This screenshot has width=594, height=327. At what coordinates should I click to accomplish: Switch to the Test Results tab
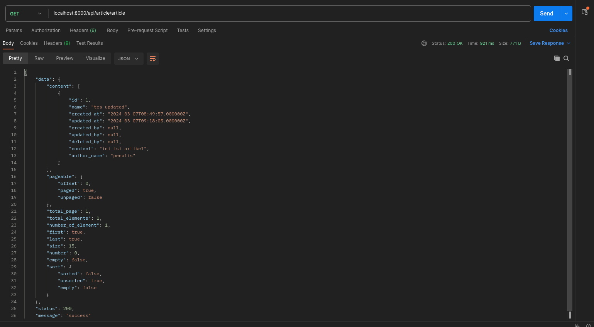pyautogui.click(x=90, y=43)
